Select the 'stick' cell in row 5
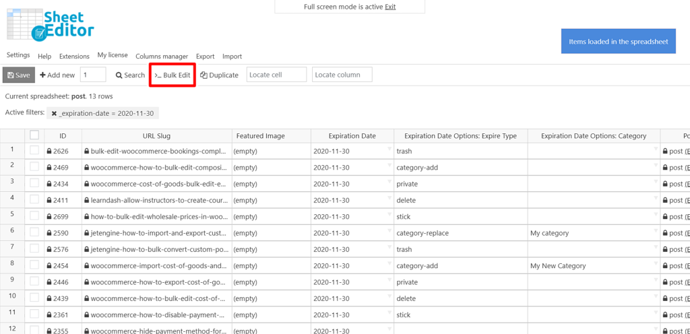 [460, 217]
